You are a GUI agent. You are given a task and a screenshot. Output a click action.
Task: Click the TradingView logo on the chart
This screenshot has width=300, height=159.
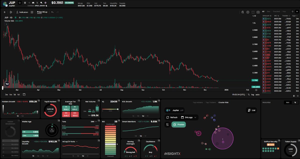(x=7, y=84)
